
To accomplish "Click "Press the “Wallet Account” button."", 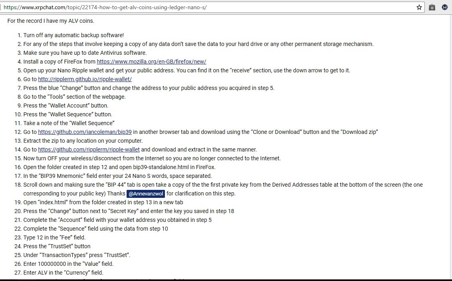I will [66, 106].
